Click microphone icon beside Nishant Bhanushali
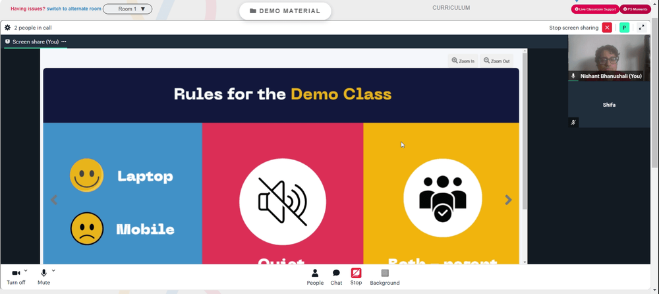Image resolution: width=659 pixels, height=294 pixels. coord(573,76)
